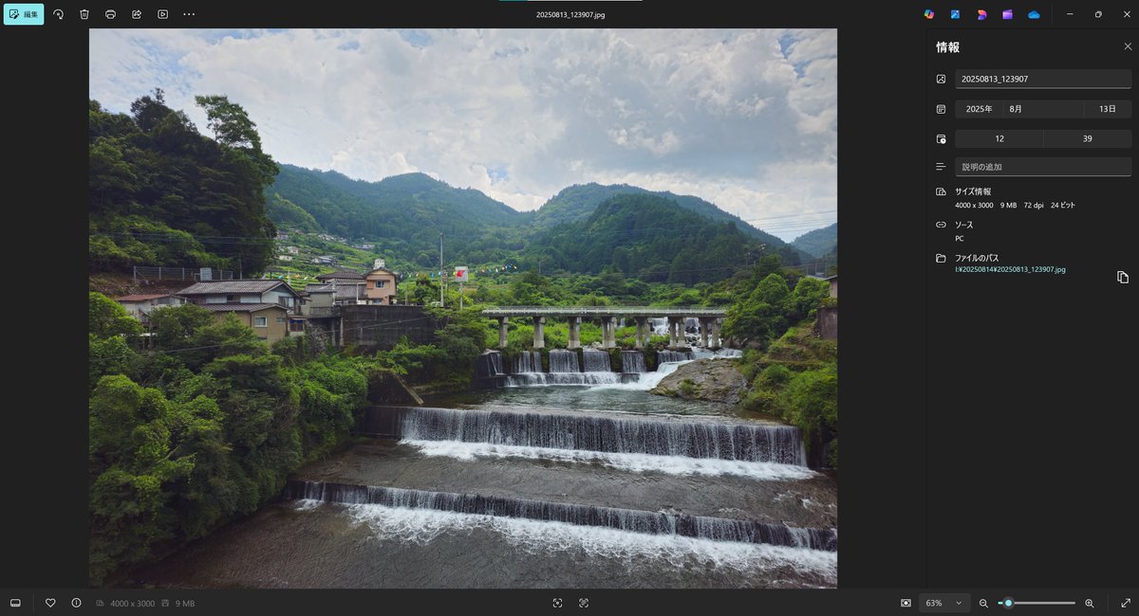Screen dimensions: 1139x616
Task: Click the 9 MB file size in the status bar
Action: coord(185,603)
